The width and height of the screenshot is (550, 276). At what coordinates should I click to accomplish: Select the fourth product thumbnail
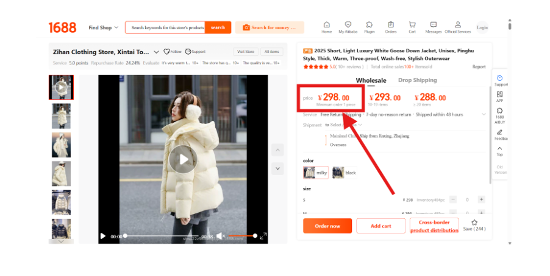[x=61, y=173]
